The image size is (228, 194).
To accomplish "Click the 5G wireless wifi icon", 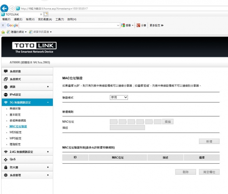I will 6,102.
